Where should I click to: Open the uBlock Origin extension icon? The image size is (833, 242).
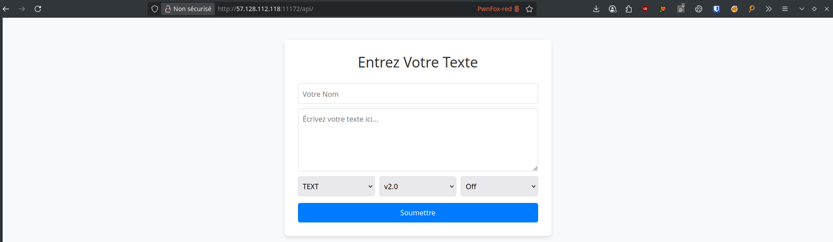[x=645, y=9]
